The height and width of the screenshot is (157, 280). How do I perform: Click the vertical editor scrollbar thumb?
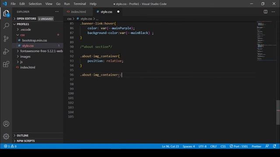[278, 113]
